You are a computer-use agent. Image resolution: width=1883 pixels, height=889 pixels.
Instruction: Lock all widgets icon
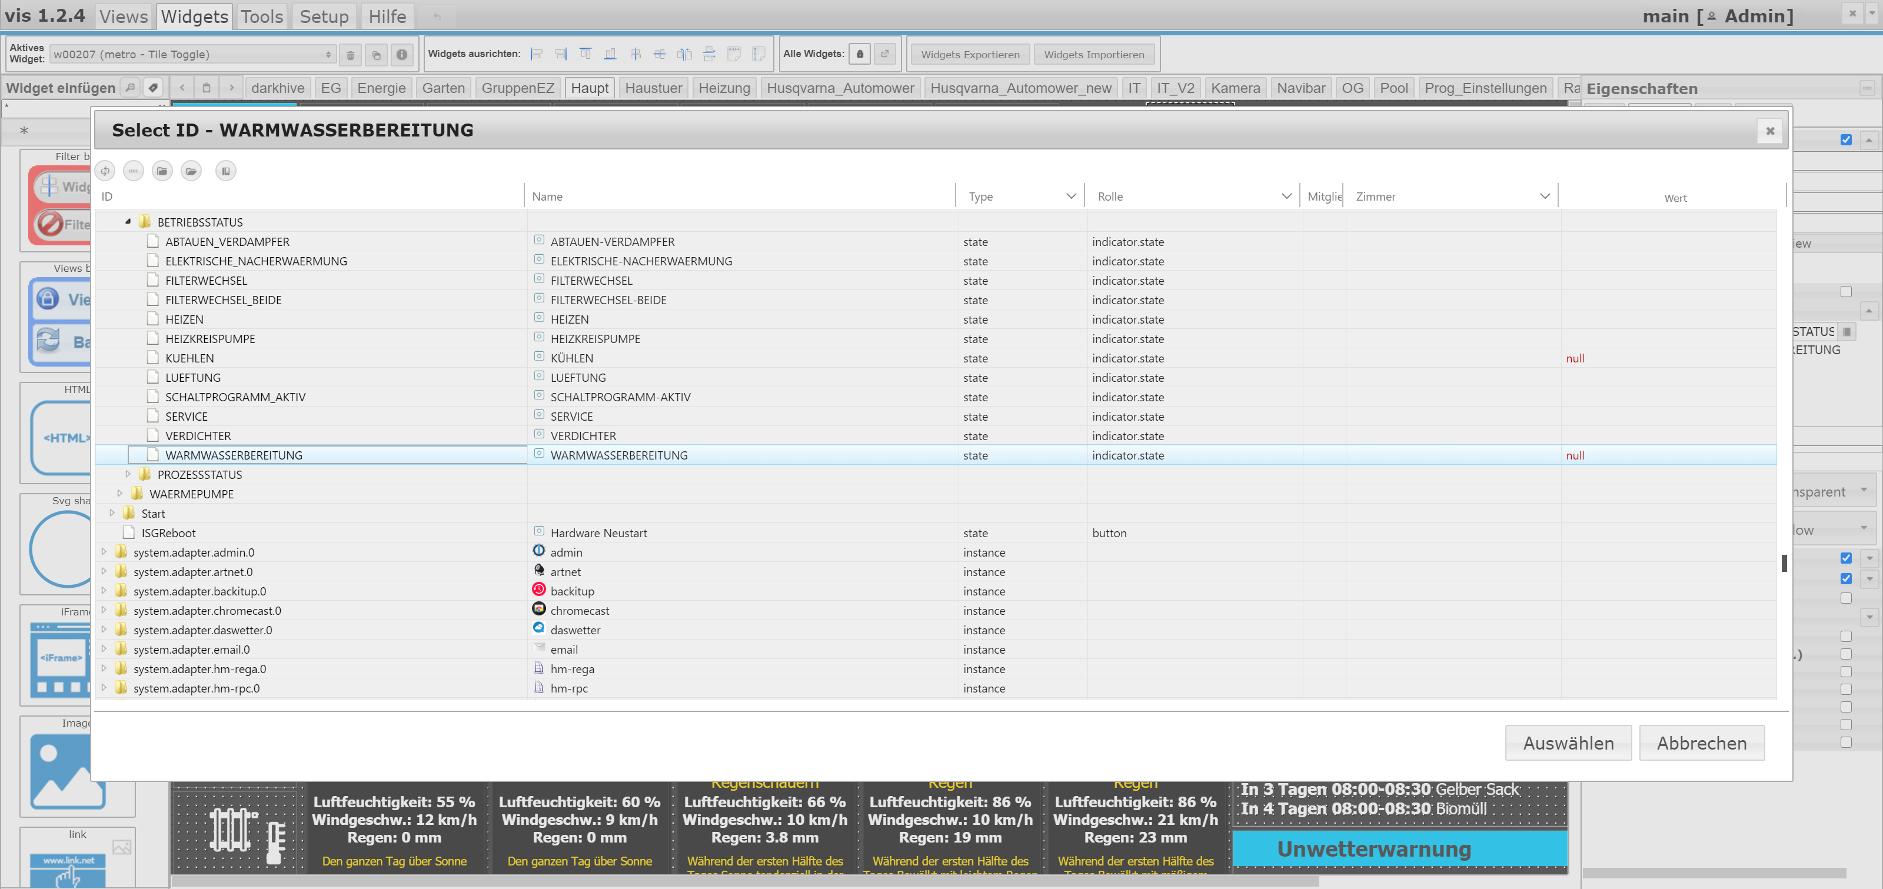click(x=860, y=54)
